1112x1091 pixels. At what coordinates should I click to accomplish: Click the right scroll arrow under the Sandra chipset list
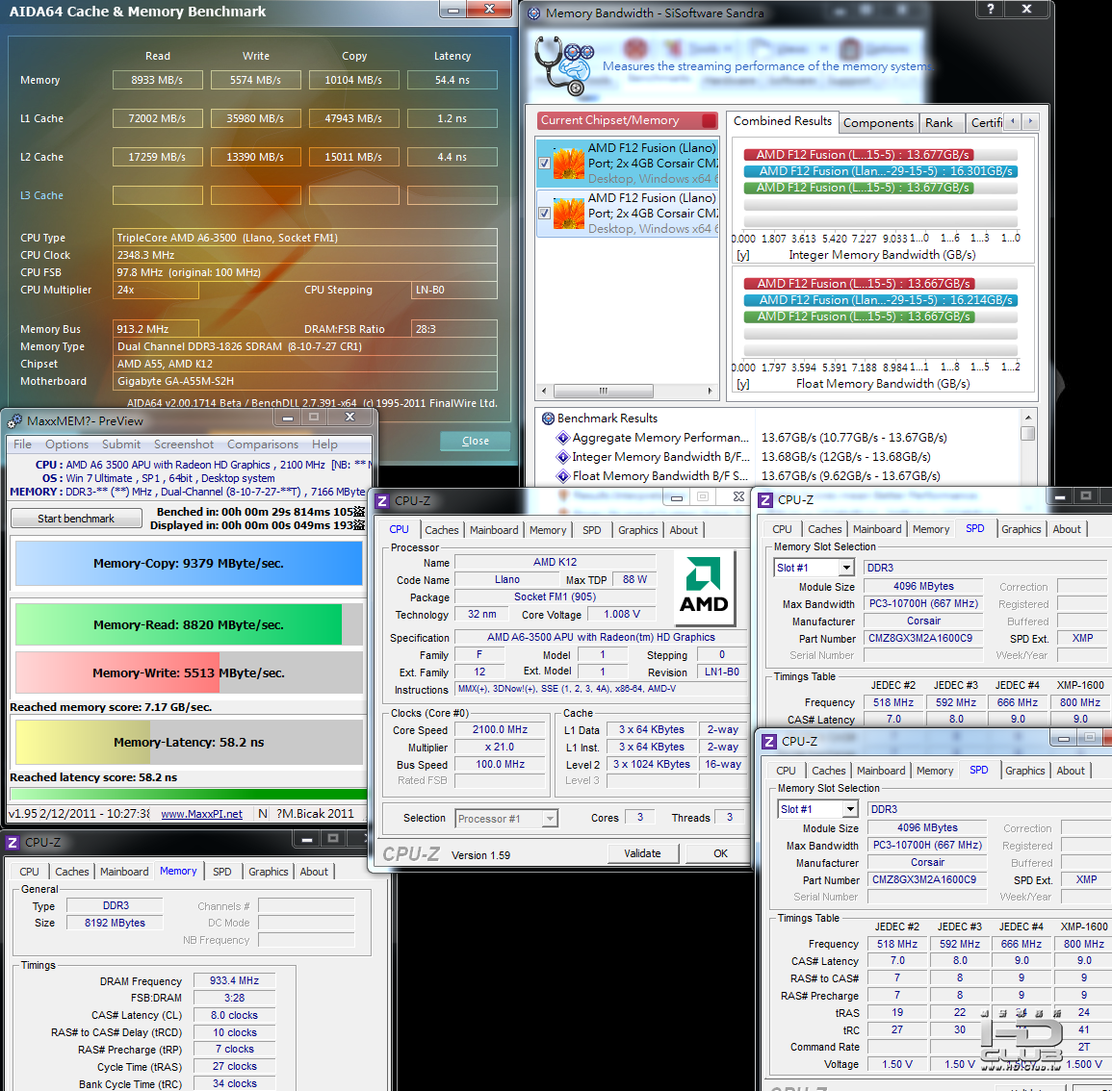click(x=710, y=391)
